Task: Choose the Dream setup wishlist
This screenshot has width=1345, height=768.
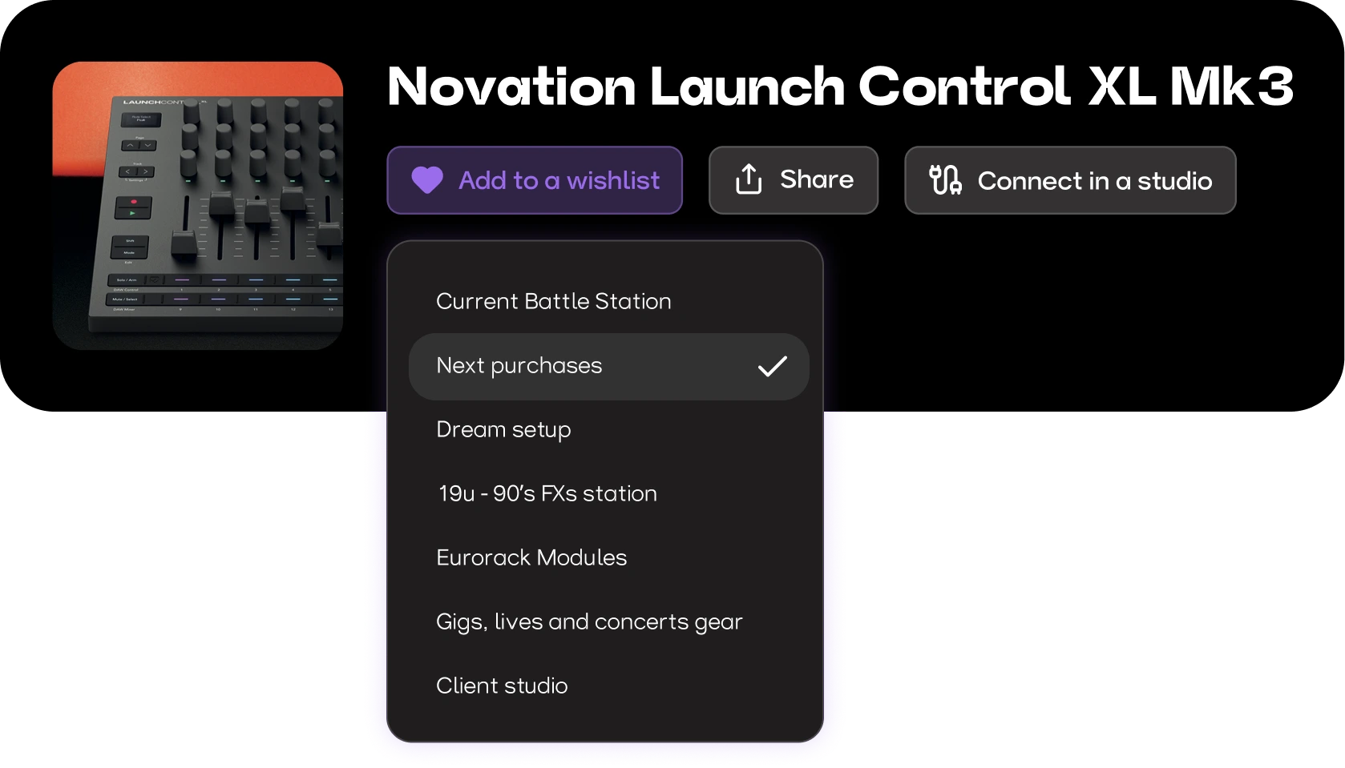Action: click(608, 430)
